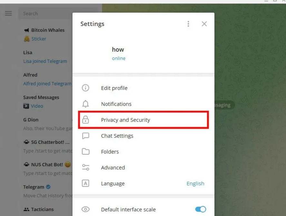Viewport: 286px width, 216px height.
Task: Click the three-dot Settings options icon
Action: (x=188, y=24)
